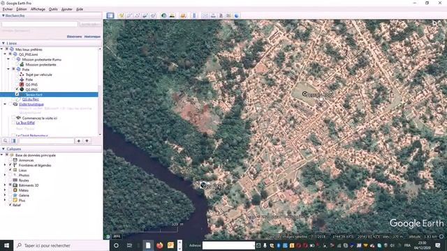Viewport: 447px width, 251px height.
Task: Open the Édition menu
Action: 22,9
